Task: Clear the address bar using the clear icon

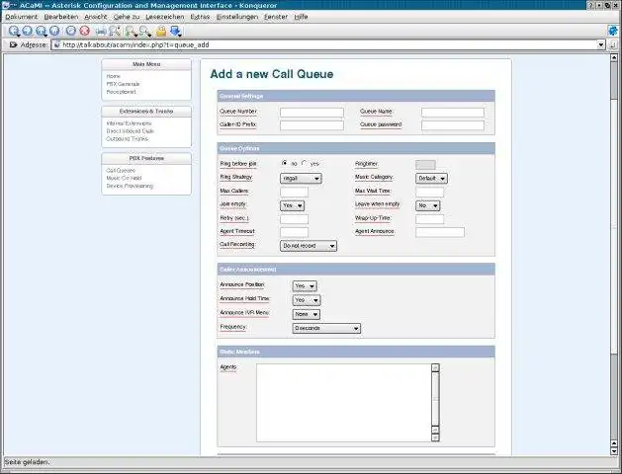Action: (13, 44)
